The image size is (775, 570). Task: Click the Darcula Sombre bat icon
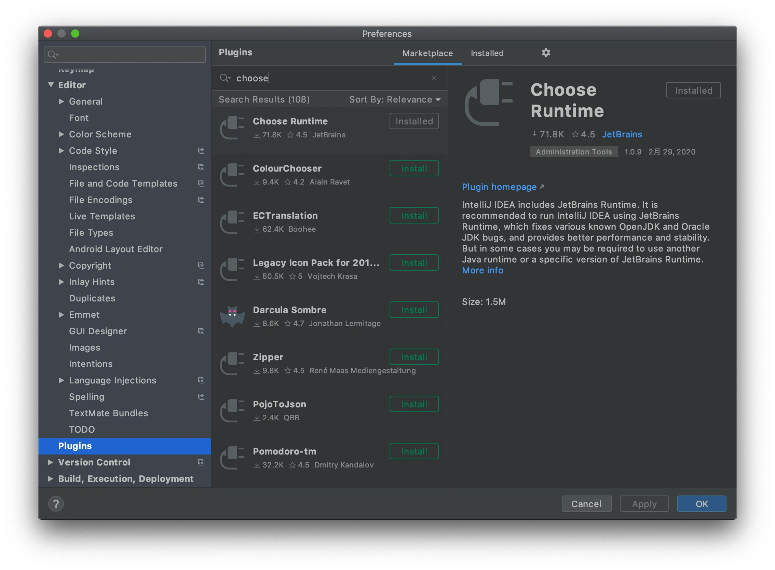(x=232, y=316)
